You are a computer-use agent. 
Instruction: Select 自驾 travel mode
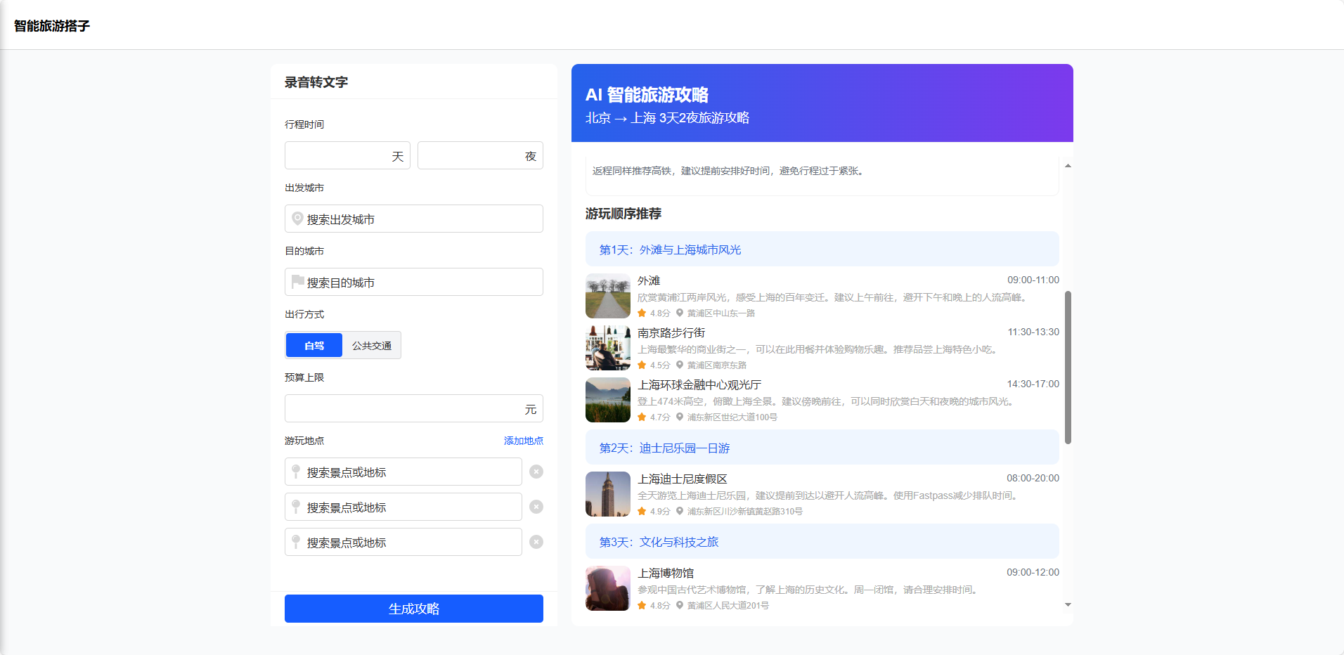314,345
